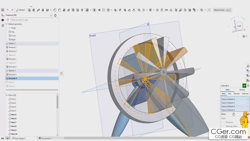250x141 pixels.
Task: Click the Search tools field
Action: 220,10
